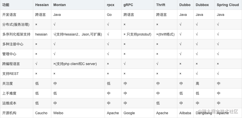The width and height of the screenshot is (242, 118).
Task: Click the Hessian column header
Action: click(x=42, y=5)
